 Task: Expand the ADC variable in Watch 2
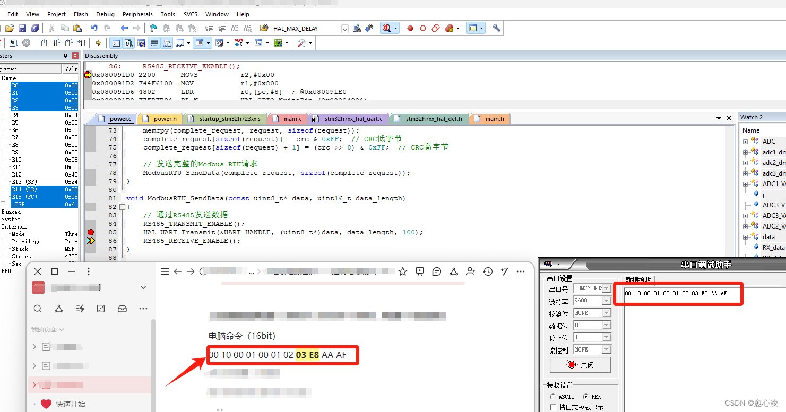[x=745, y=141]
